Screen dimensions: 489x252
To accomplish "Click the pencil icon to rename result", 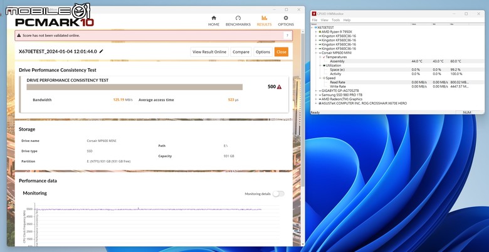I will click(x=101, y=51).
